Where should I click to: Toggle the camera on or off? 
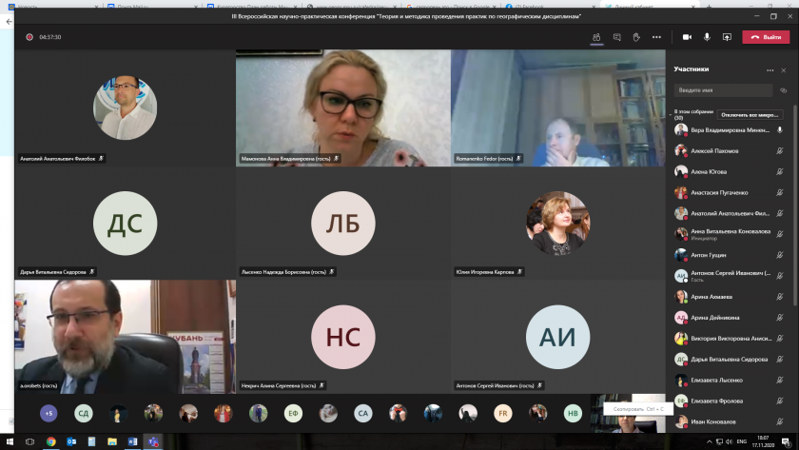click(687, 37)
